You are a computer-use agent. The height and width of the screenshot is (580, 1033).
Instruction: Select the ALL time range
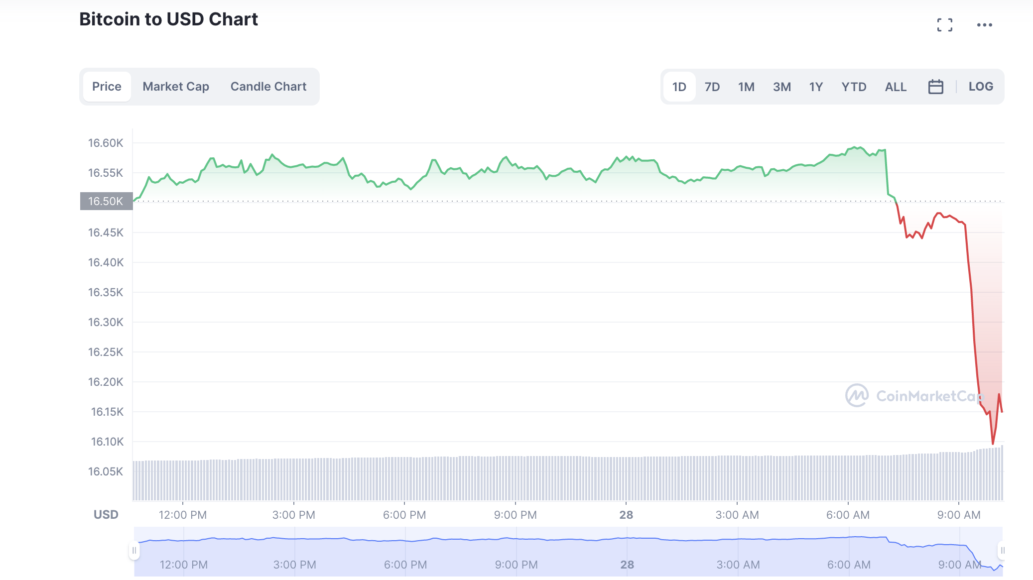click(x=895, y=87)
